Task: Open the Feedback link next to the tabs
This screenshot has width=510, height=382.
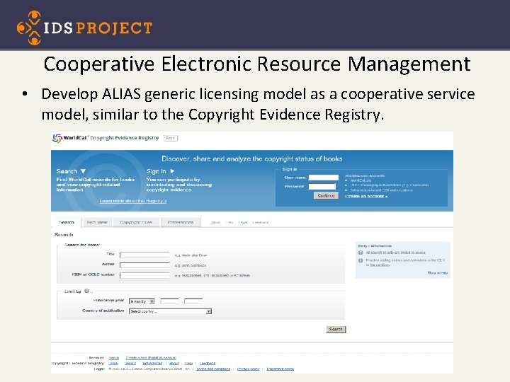Action: coord(261,223)
